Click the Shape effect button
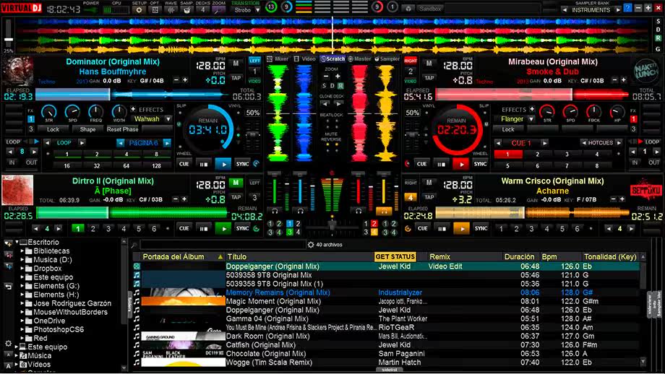The width and height of the screenshot is (665, 374). pyautogui.click(x=87, y=129)
